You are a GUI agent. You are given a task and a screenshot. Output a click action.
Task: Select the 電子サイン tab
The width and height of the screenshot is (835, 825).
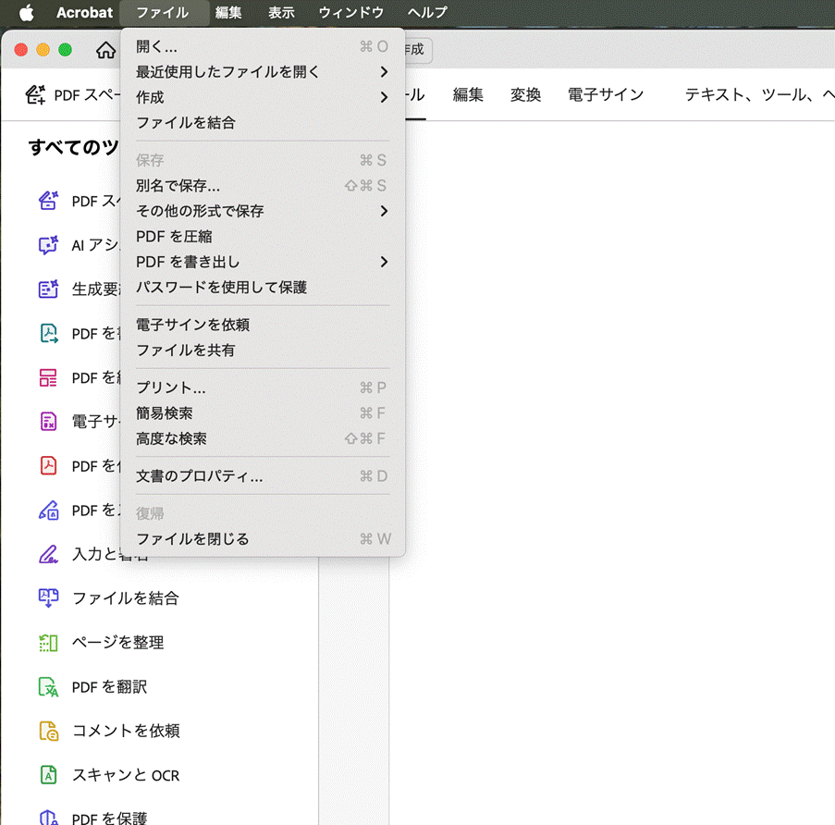tap(606, 95)
